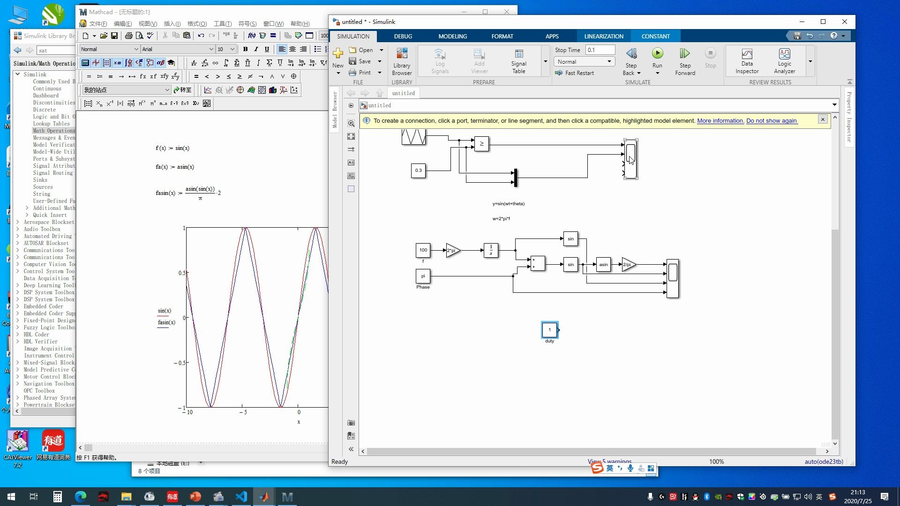Screen dimensions: 900x506
Task: Toggle bold formatting in Mathcad
Action: 245,49
